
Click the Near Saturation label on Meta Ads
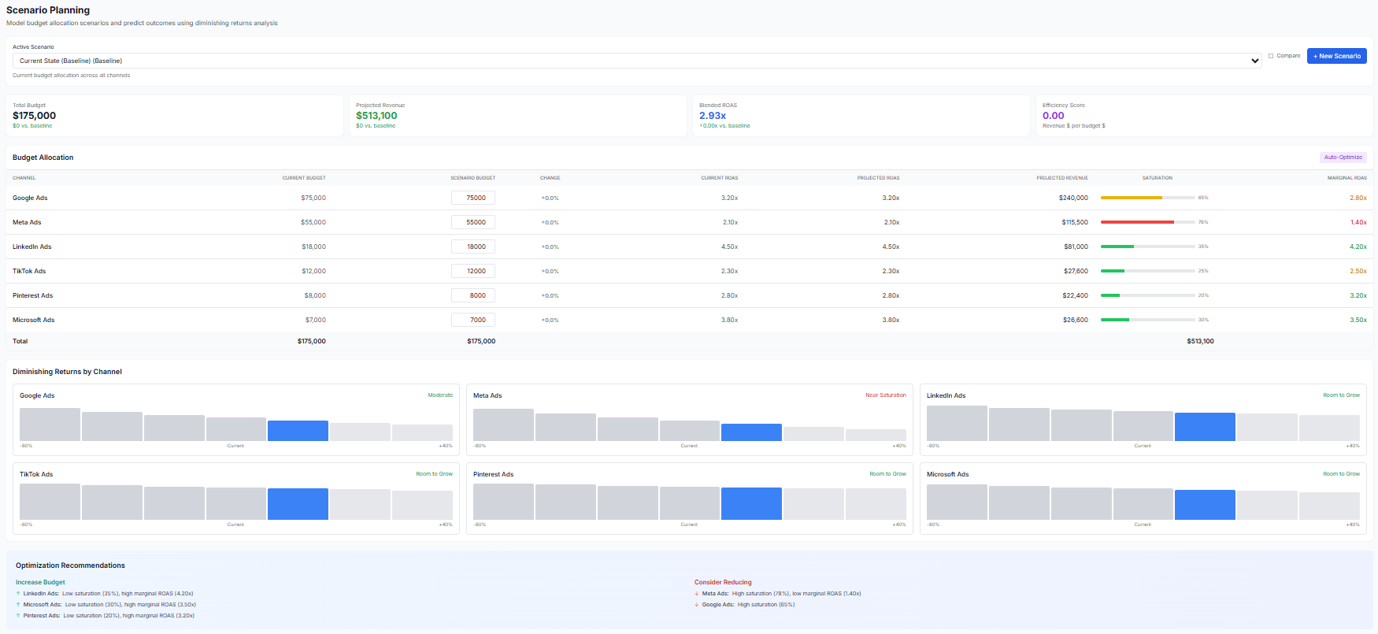(886, 395)
